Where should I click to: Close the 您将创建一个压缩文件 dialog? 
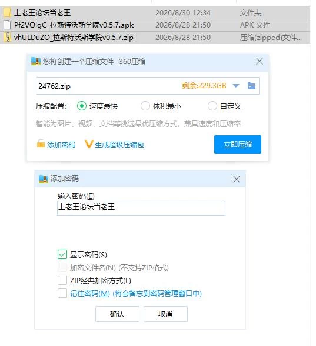[260, 61]
